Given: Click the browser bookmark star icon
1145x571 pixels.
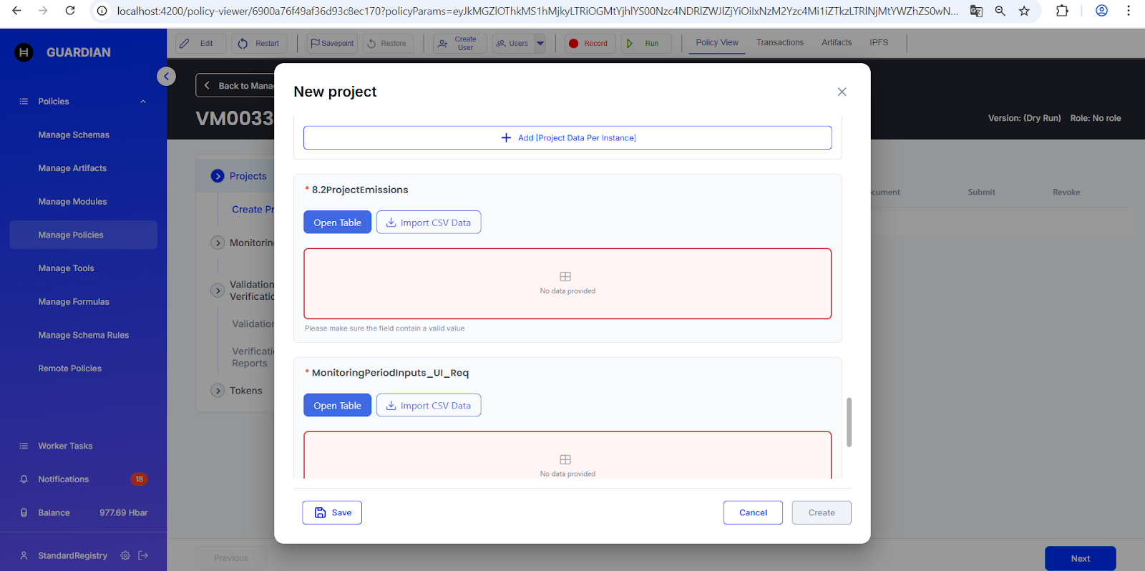Looking at the screenshot, I should [x=1024, y=11].
